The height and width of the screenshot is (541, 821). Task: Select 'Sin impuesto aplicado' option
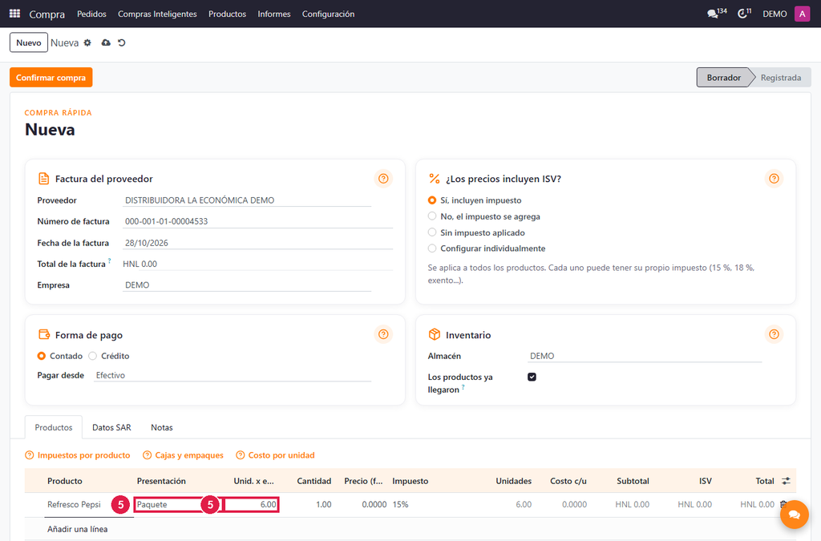point(432,232)
